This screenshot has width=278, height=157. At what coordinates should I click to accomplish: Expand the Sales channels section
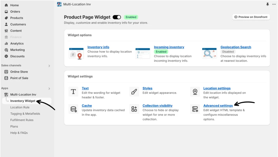49,66
